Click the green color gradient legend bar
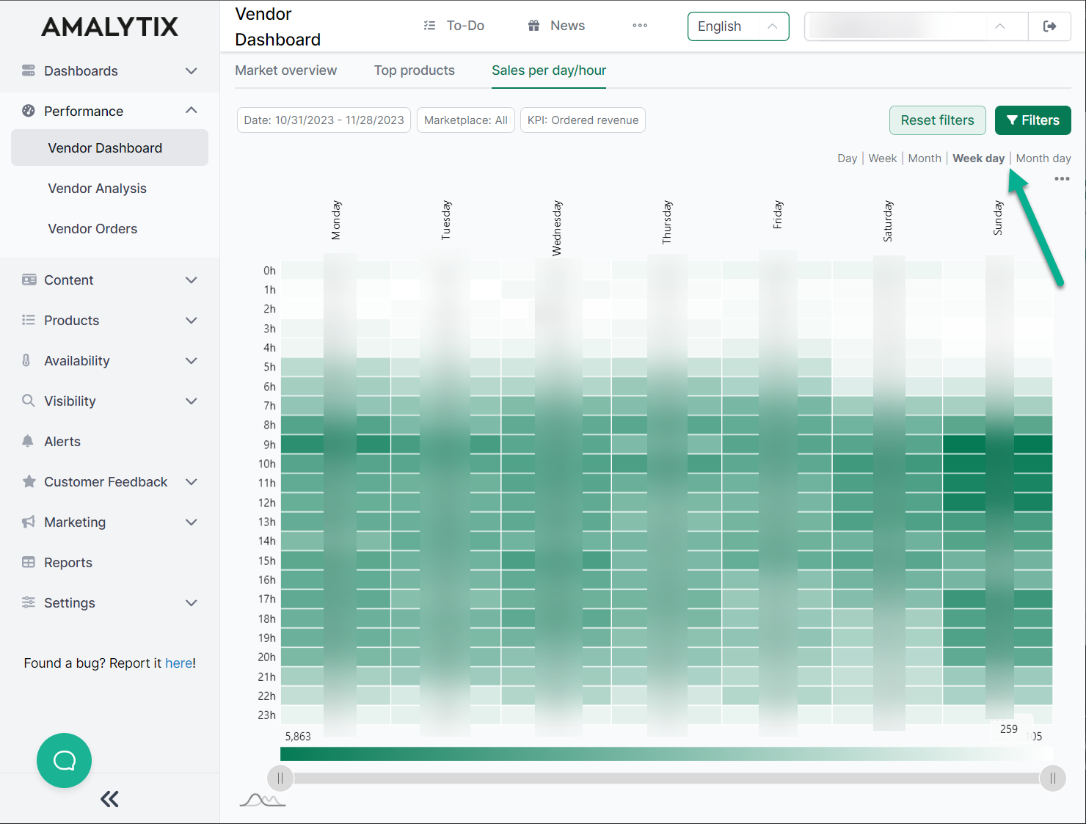Viewport: 1086px width, 824px height. 666,754
